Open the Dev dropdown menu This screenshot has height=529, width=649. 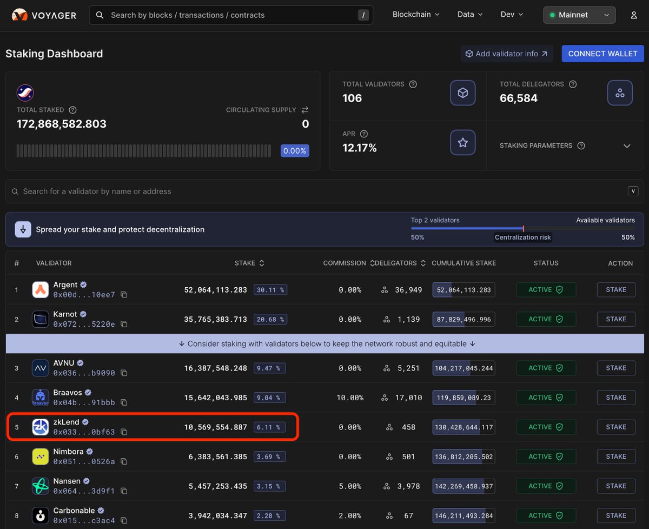[x=511, y=15]
